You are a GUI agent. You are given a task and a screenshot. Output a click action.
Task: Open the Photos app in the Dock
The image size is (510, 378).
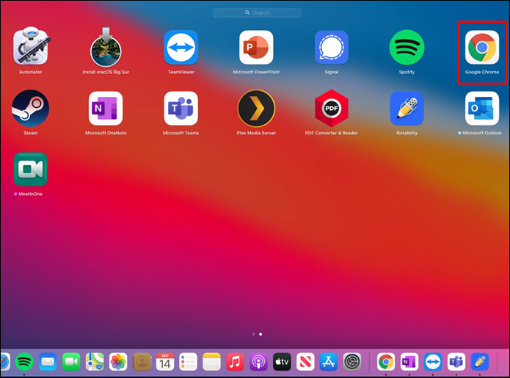click(118, 361)
